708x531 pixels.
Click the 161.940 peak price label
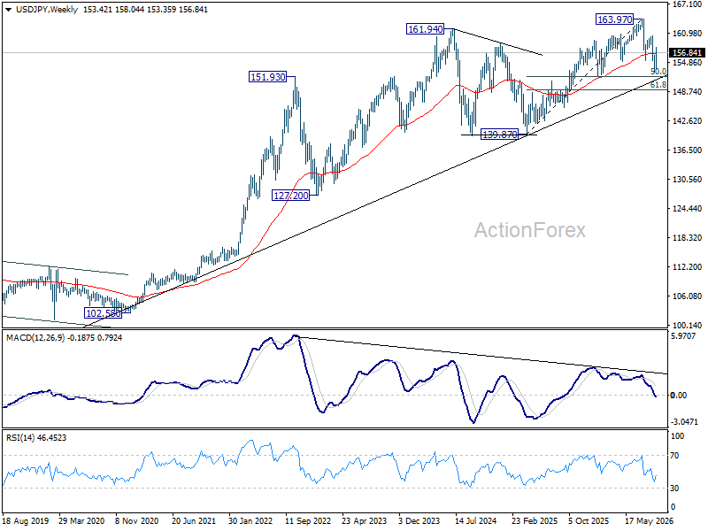[425, 29]
